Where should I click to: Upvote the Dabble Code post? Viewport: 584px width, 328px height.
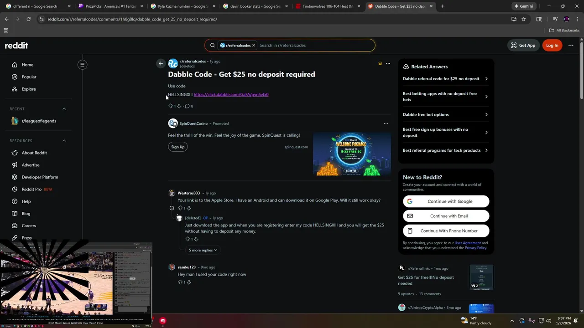pos(171,106)
